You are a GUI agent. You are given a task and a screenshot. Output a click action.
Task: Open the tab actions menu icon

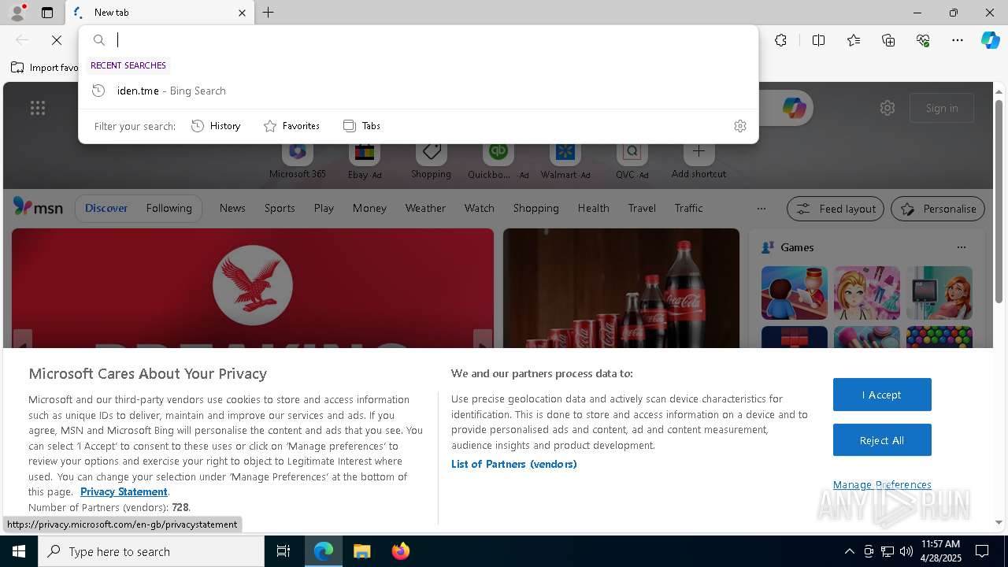click(47, 13)
